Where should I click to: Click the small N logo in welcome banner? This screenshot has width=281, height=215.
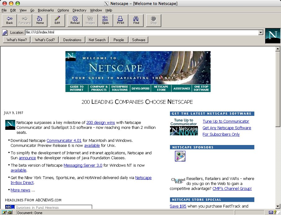click(x=70, y=56)
